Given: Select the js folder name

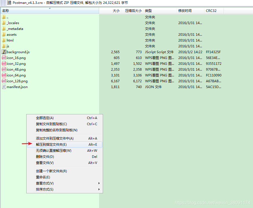Looking at the screenshot, I should pos(8,46).
